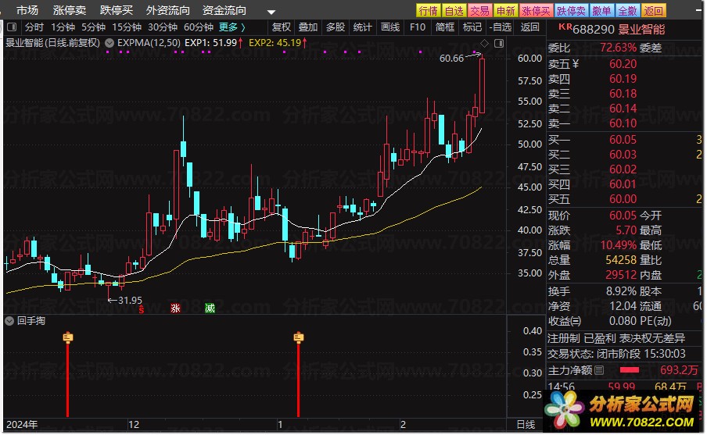The image size is (707, 435).
Task: Click the 分析家公式网 logo
Action: coord(621,411)
